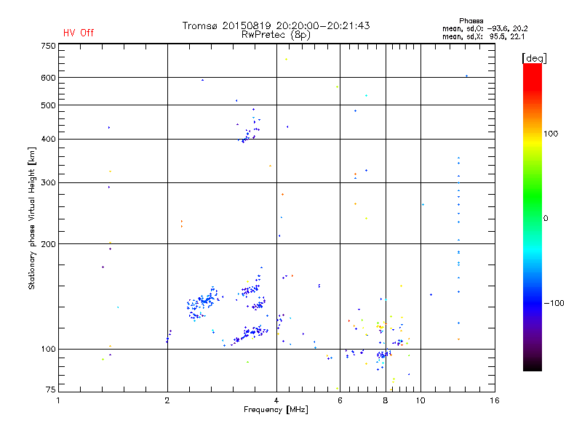Click the y-axis tick label "200"
This screenshot has width=582, height=436.
[48, 244]
